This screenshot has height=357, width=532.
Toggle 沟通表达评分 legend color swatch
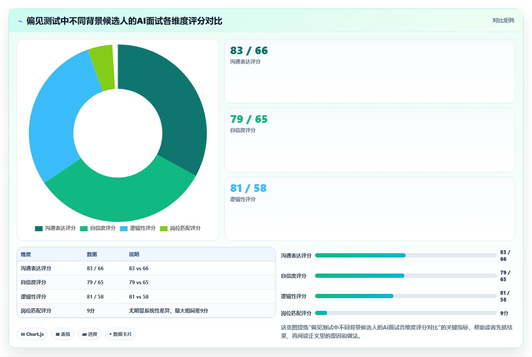tap(39, 228)
